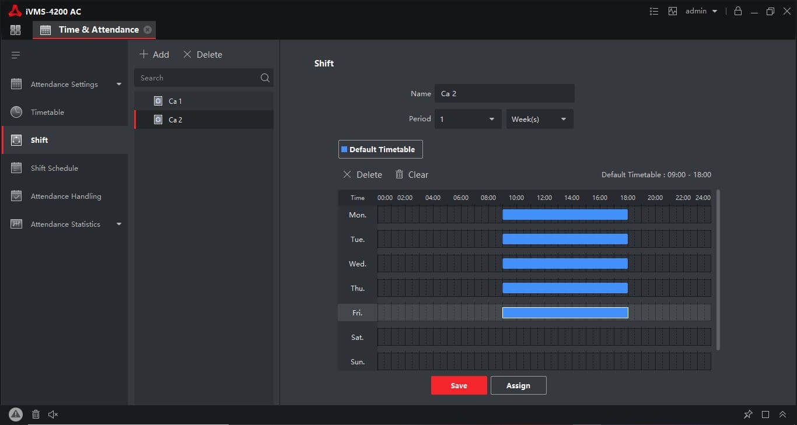Open Attendance Handling

pos(64,196)
